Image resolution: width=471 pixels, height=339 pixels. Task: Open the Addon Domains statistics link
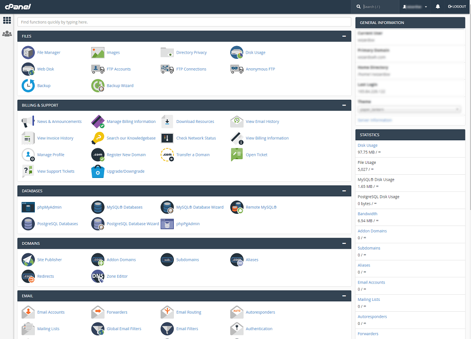372,231
